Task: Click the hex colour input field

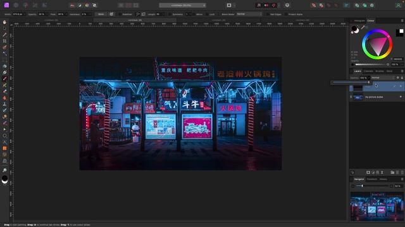Action: pyautogui.click(x=397, y=59)
